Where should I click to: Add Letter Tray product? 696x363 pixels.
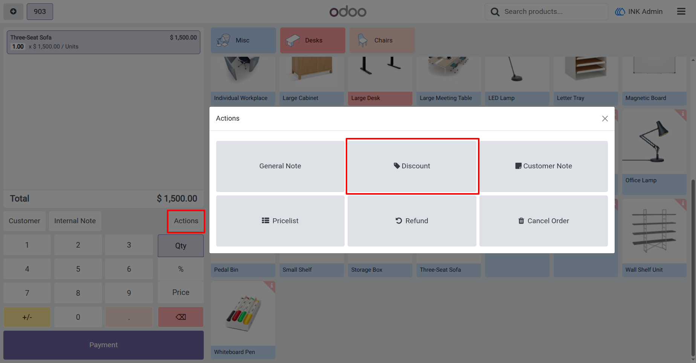[586, 81]
